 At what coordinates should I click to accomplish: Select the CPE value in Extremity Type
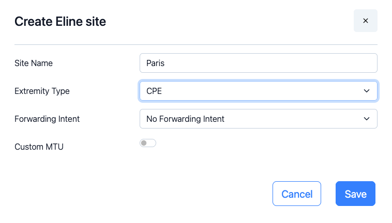(x=154, y=91)
